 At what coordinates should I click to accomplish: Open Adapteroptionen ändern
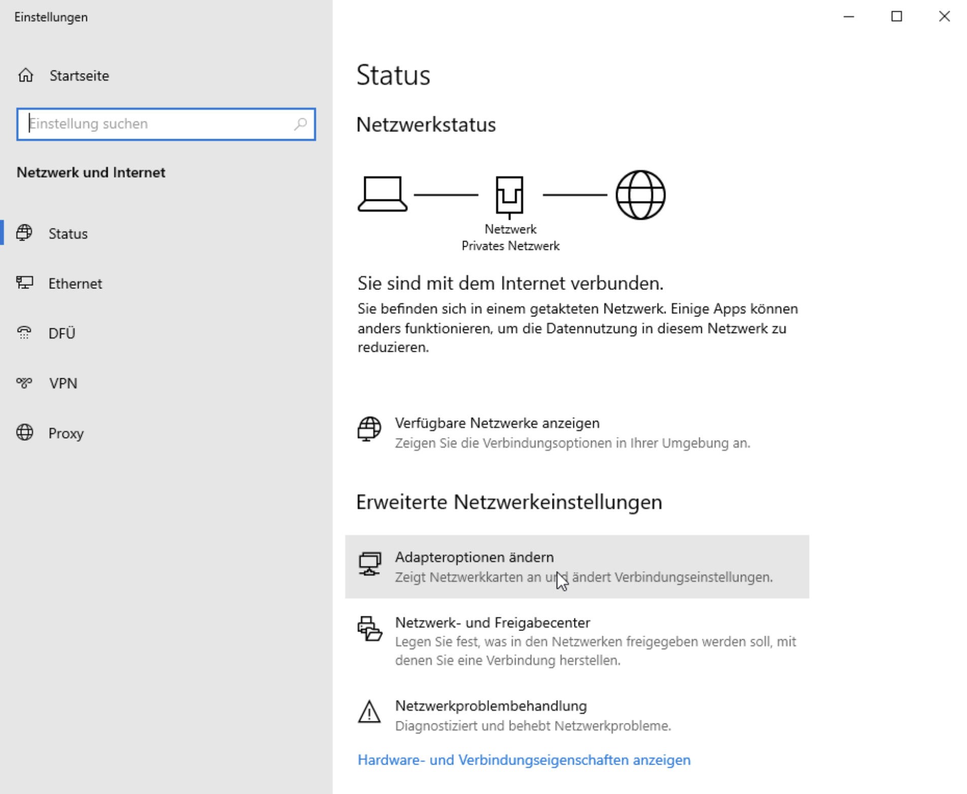[x=577, y=567]
